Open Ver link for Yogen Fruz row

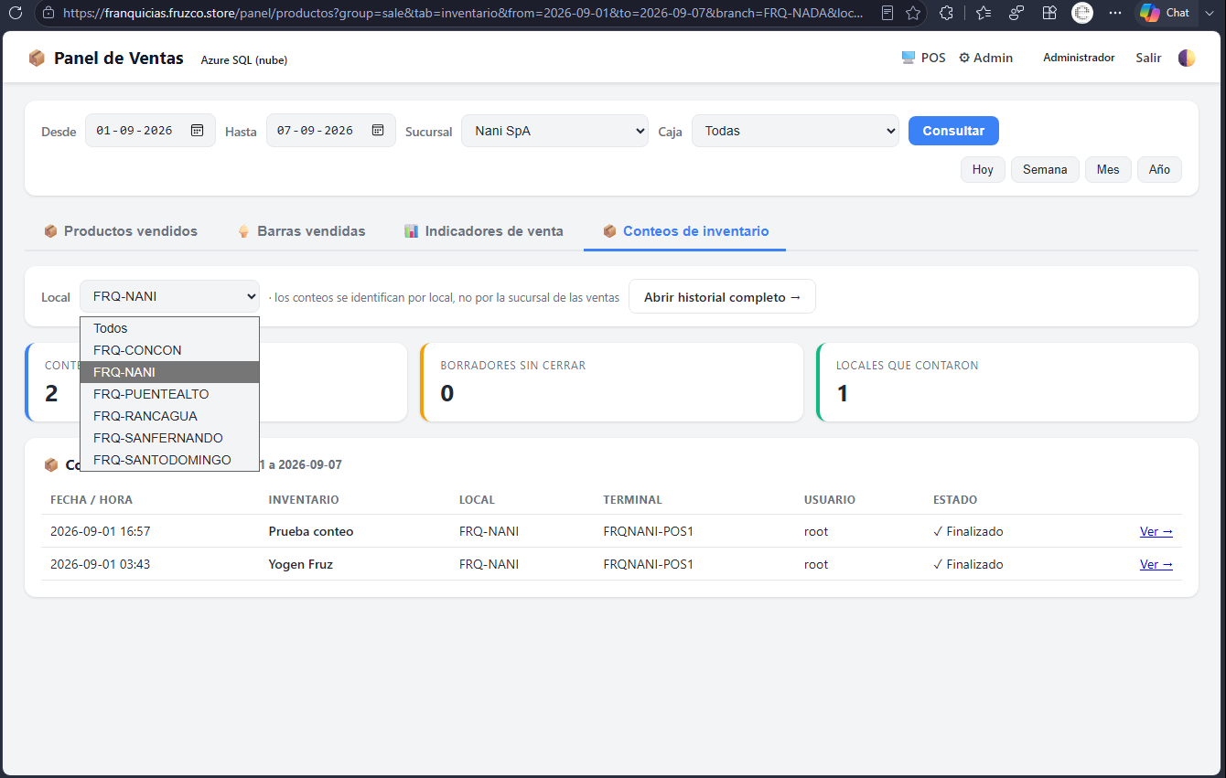tap(1156, 564)
